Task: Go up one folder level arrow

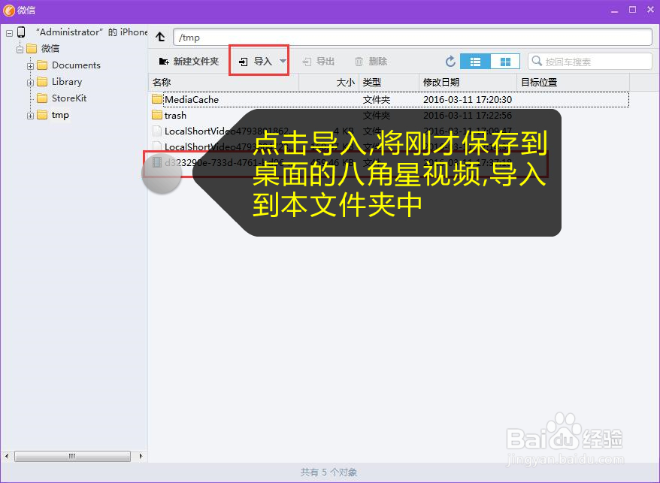Action: click(160, 37)
